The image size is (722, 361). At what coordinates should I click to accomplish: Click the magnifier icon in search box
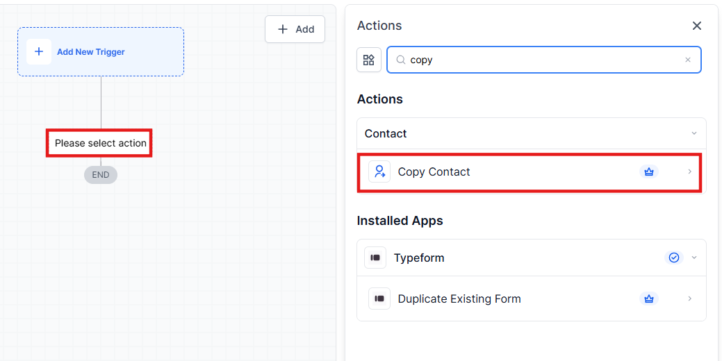click(400, 60)
